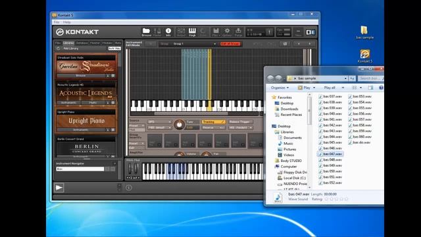The image size is (421, 237).
Task: Click the previous arrow in the instrument edit header
Action: tap(299, 44)
